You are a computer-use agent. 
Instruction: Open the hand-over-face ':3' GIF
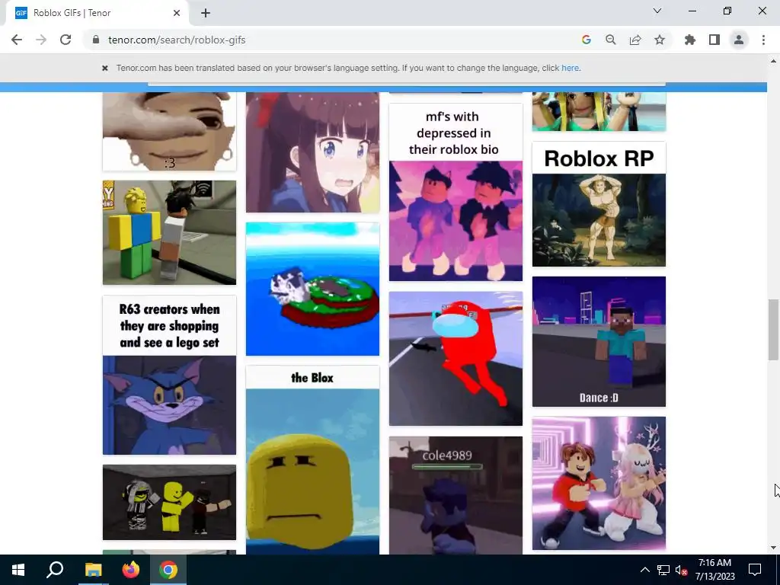(x=169, y=131)
